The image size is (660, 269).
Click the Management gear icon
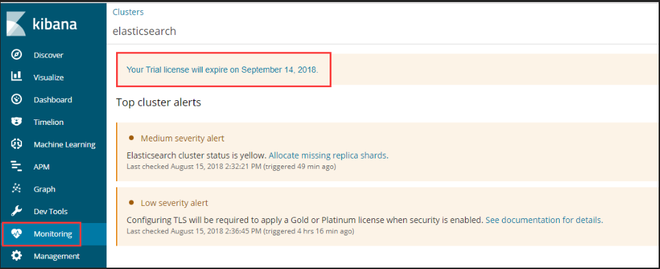tap(16, 256)
